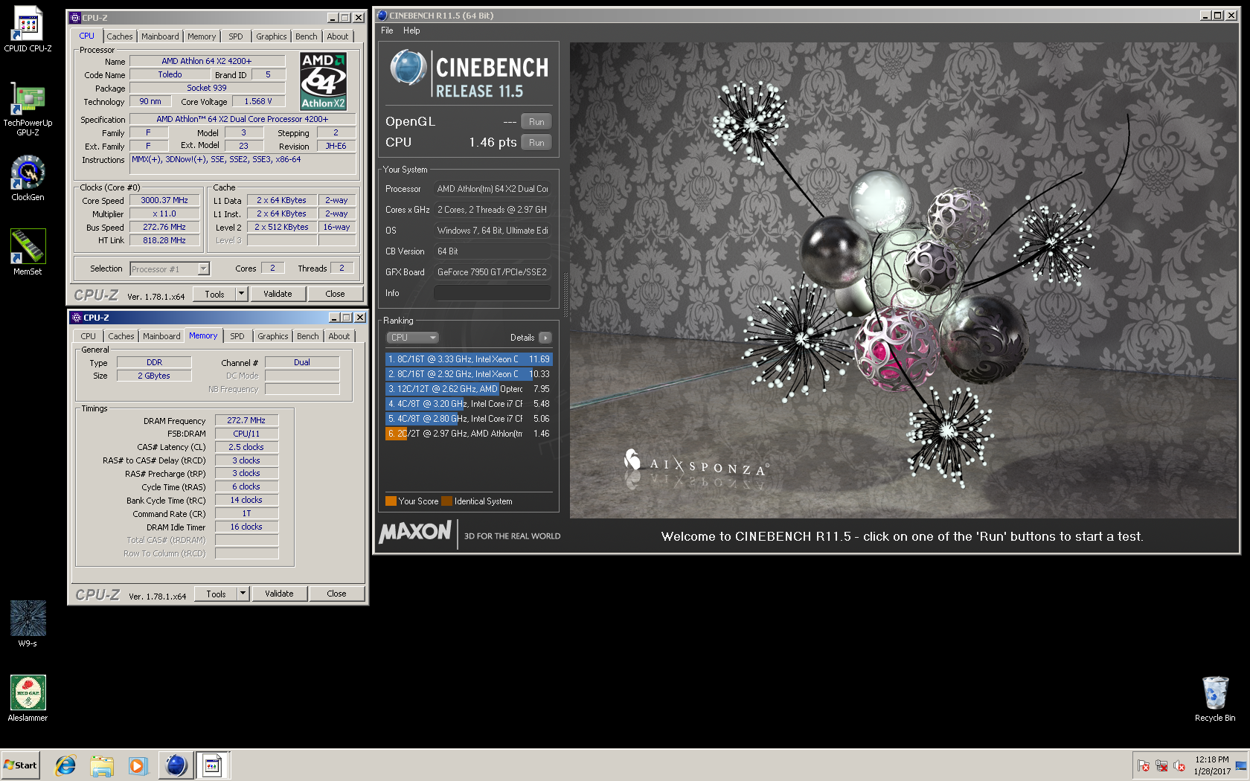Image resolution: width=1250 pixels, height=781 pixels.
Task: Open the TechPowerUp GPU-Z desktop icon
Action: (28, 109)
